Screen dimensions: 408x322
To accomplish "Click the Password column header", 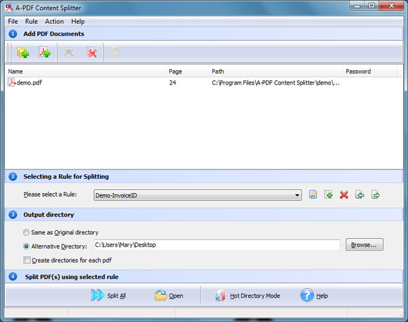I will (x=370, y=71).
